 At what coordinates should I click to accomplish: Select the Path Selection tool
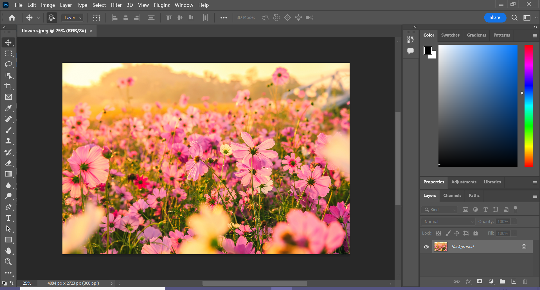pos(8,229)
